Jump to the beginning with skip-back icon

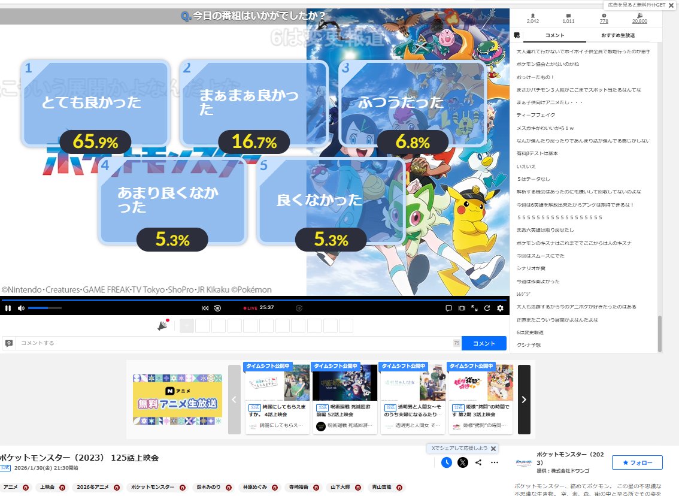click(205, 308)
